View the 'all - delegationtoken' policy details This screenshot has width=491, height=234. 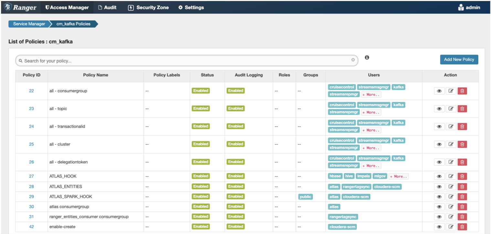439,162
